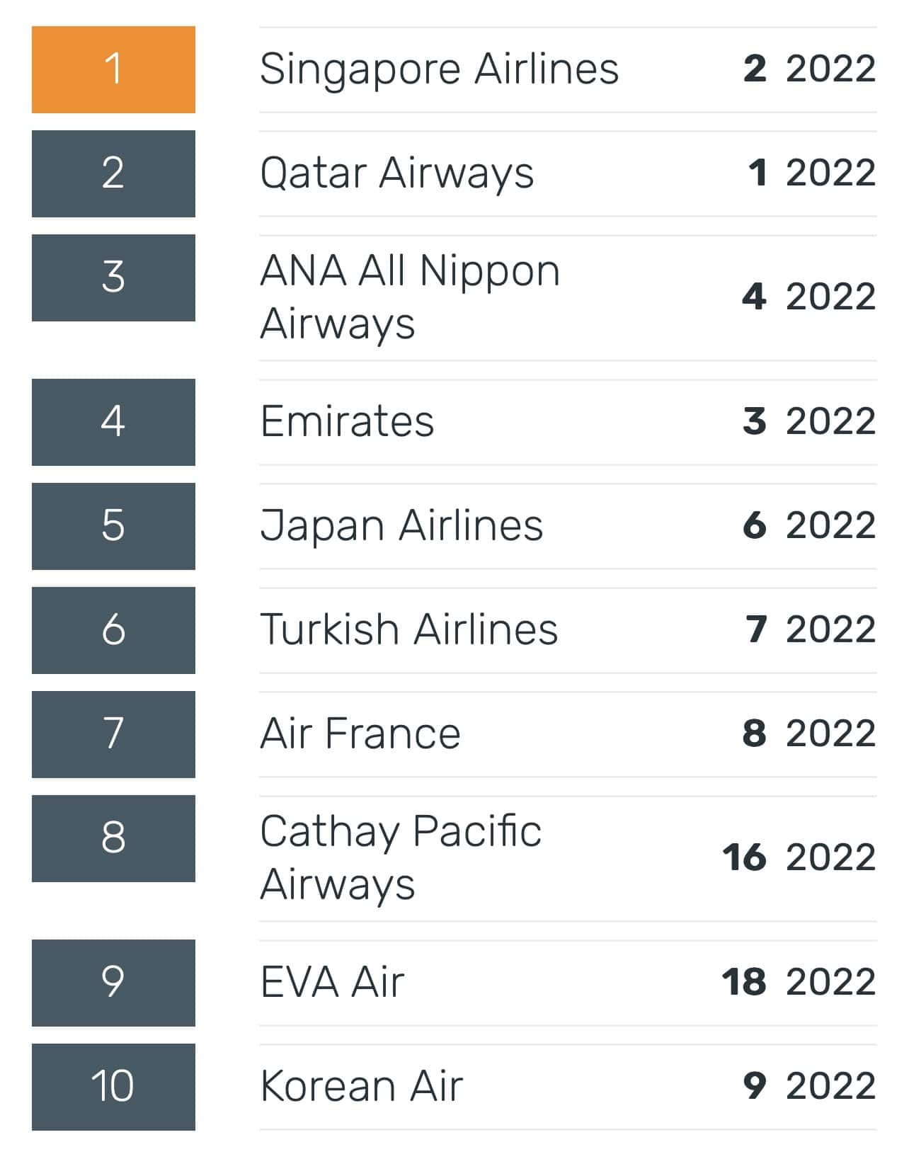Click the rank 10 box
This screenshot has height=1159, width=909.
pos(113,1087)
